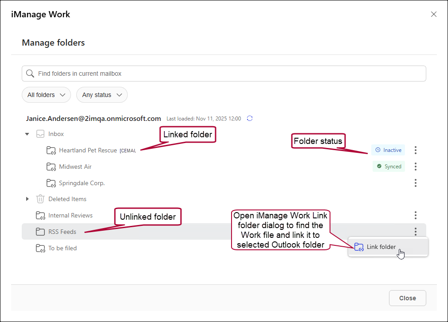Screen dimensions: 448x322
Task: Select the Midwest Air folder name
Action: 75,167
